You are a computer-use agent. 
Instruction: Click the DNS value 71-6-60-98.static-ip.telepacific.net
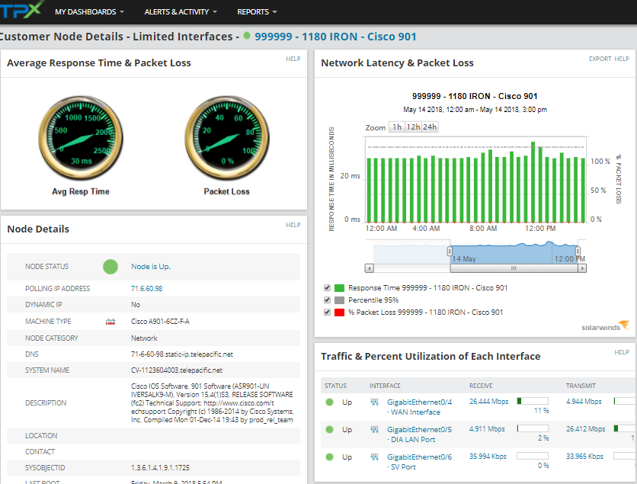[x=182, y=354]
